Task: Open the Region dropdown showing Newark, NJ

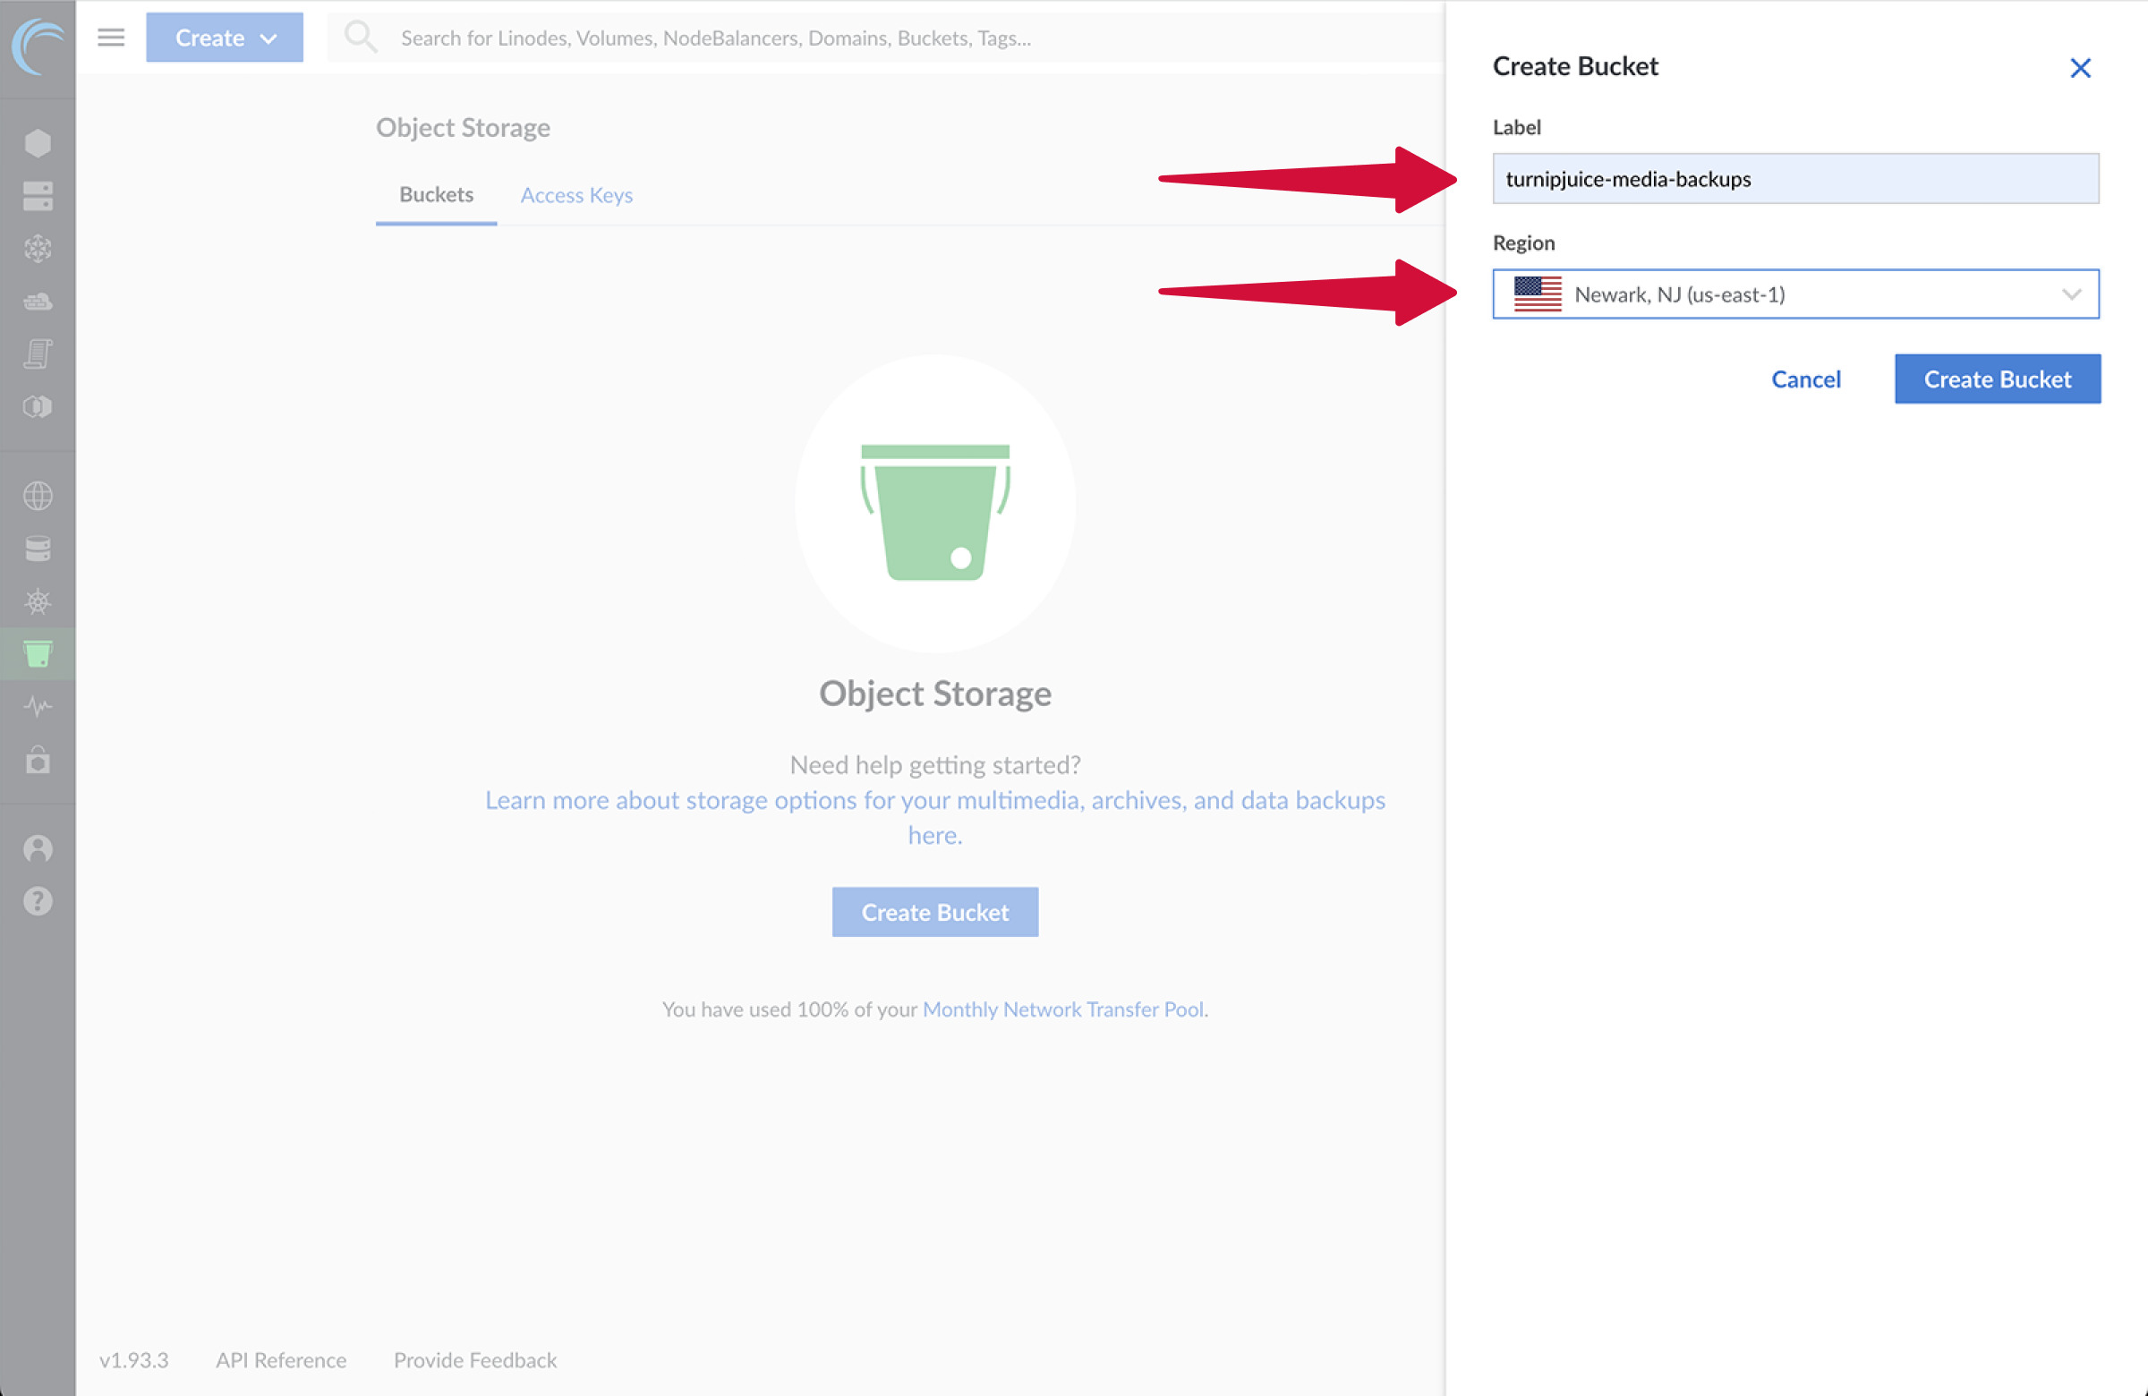Action: [x=1794, y=294]
